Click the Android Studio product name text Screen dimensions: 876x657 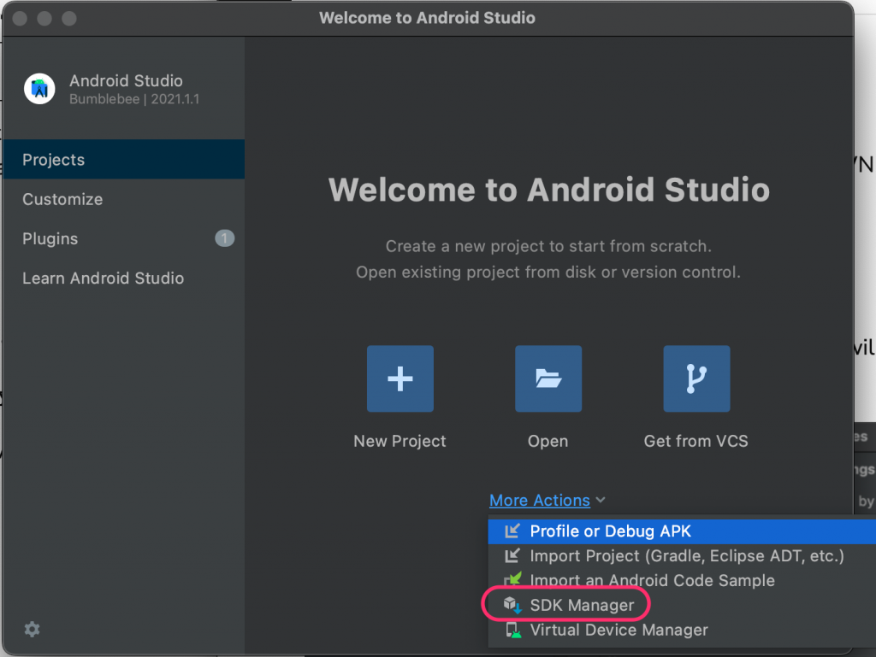pos(126,81)
